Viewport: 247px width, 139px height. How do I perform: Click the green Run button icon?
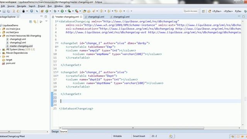click(x=62, y=11)
